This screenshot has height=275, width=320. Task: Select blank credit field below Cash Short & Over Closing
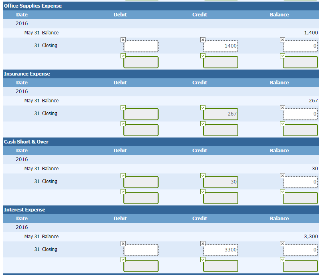point(221,198)
